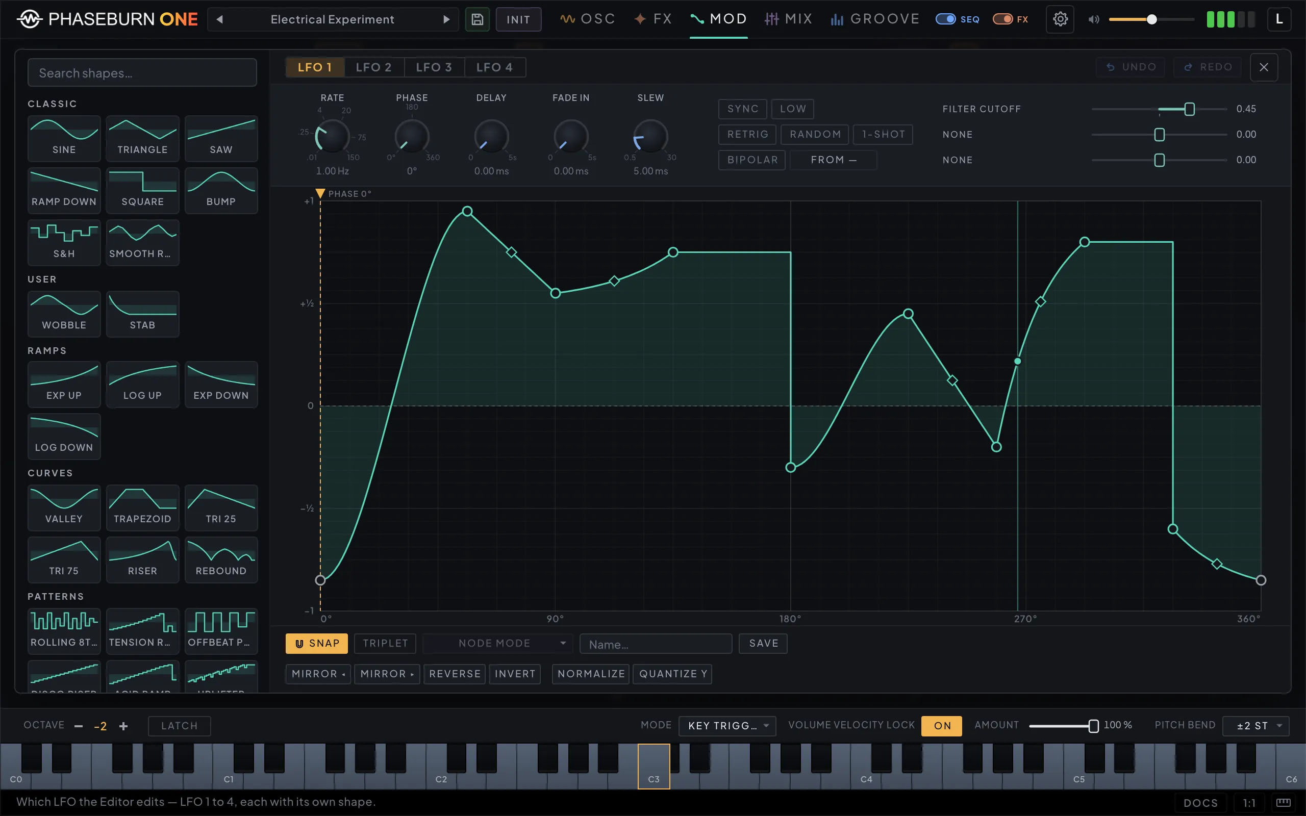Viewport: 1306px width, 816px height.
Task: Click the QUANTIZE Y button
Action: [x=672, y=674]
